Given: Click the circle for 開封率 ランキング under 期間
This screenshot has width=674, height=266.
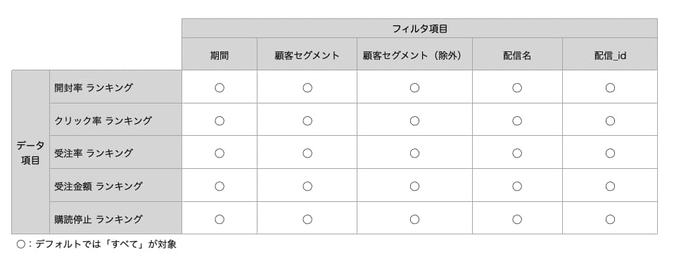Looking at the screenshot, I should click(220, 88).
